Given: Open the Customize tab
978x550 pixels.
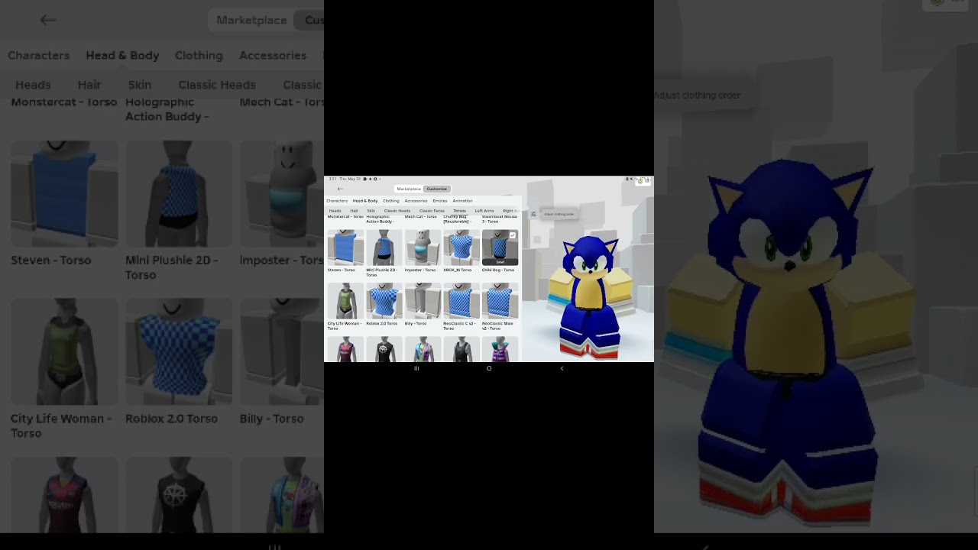Looking at the screenshot, I should (x=437, y=189).
